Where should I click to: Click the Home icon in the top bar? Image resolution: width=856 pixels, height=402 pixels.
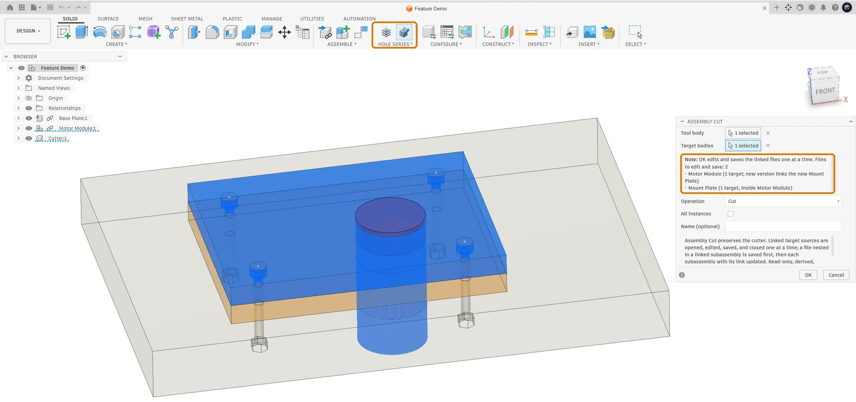(x=10, y=7)
